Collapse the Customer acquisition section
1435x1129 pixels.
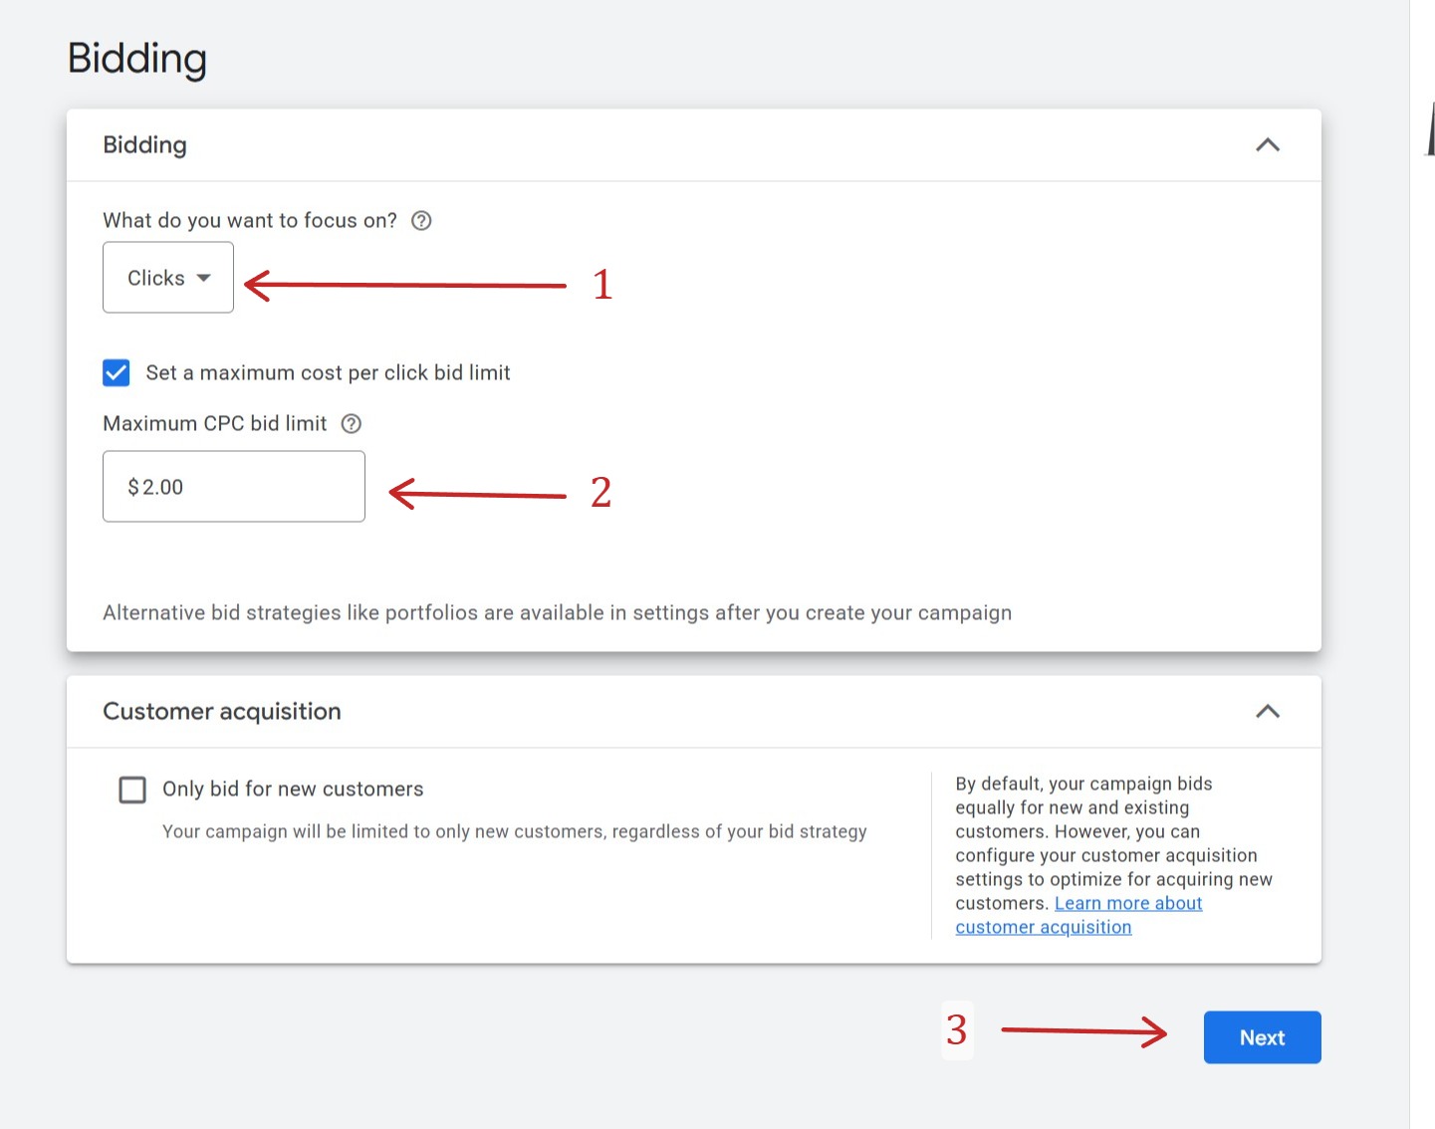[1268, 712]
